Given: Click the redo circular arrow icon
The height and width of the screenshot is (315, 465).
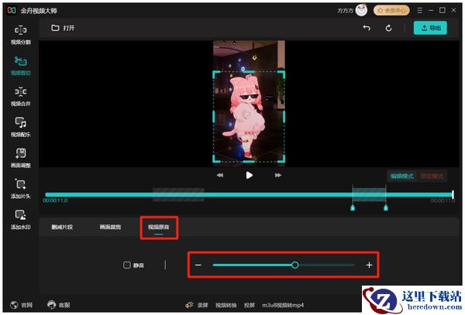Looking at the screenshot, I should click(388, 28).
